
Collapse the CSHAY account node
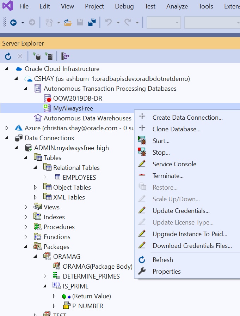click(x=16, y=78)
